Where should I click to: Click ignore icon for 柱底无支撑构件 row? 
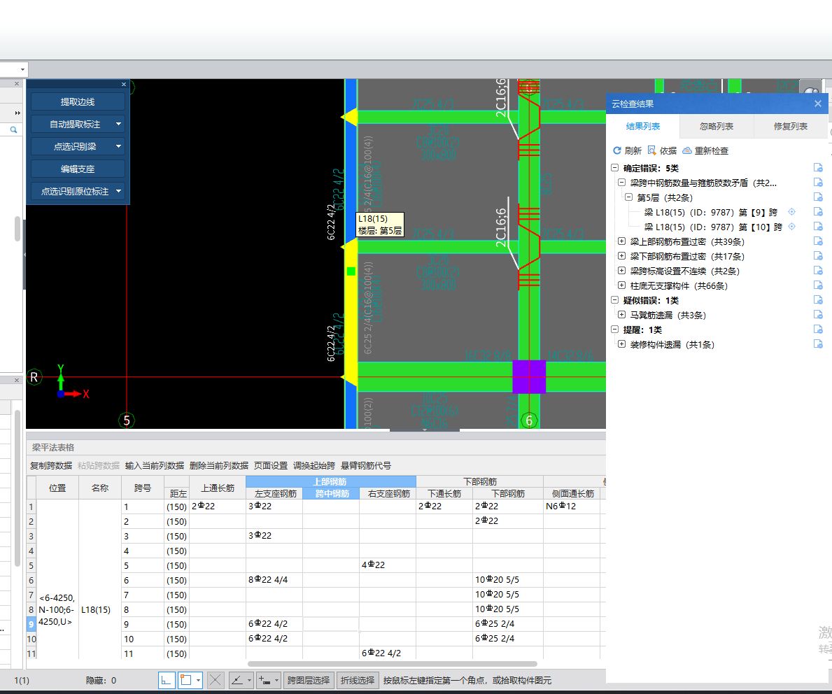pos(818,285)
